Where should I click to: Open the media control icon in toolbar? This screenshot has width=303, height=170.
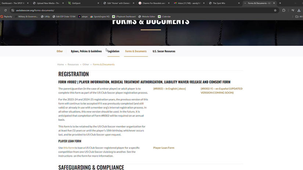coord(293,10)
